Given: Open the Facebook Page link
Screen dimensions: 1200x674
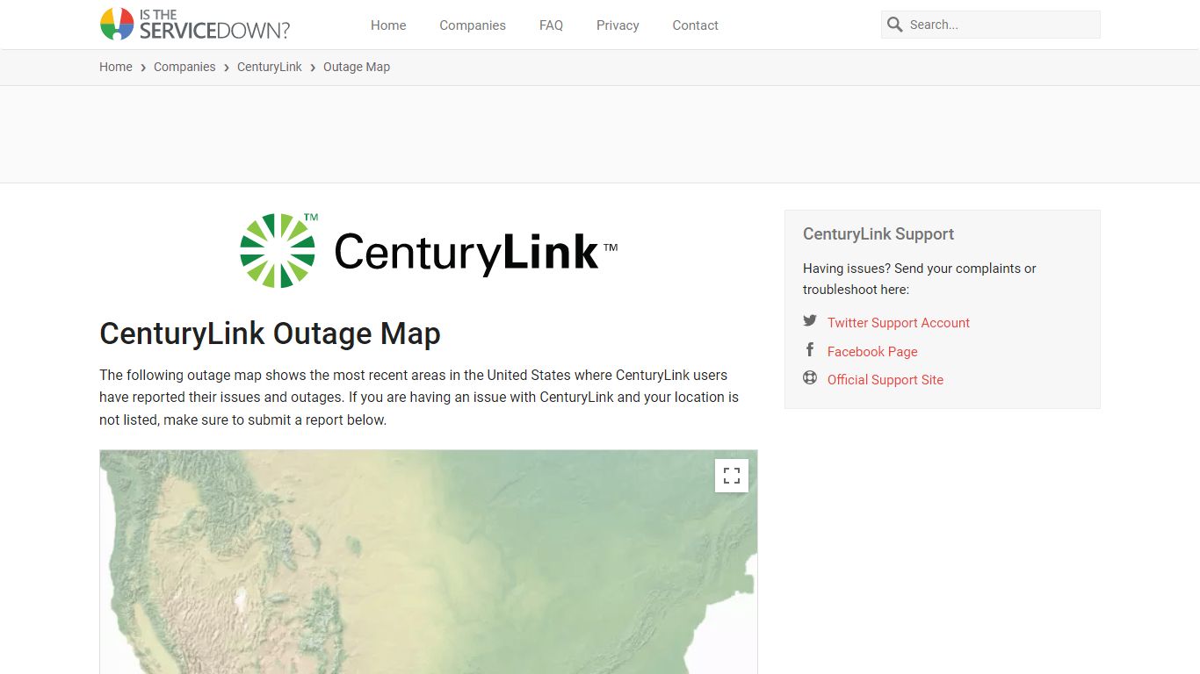Looking at the screenshot, I should coord(872,352).
